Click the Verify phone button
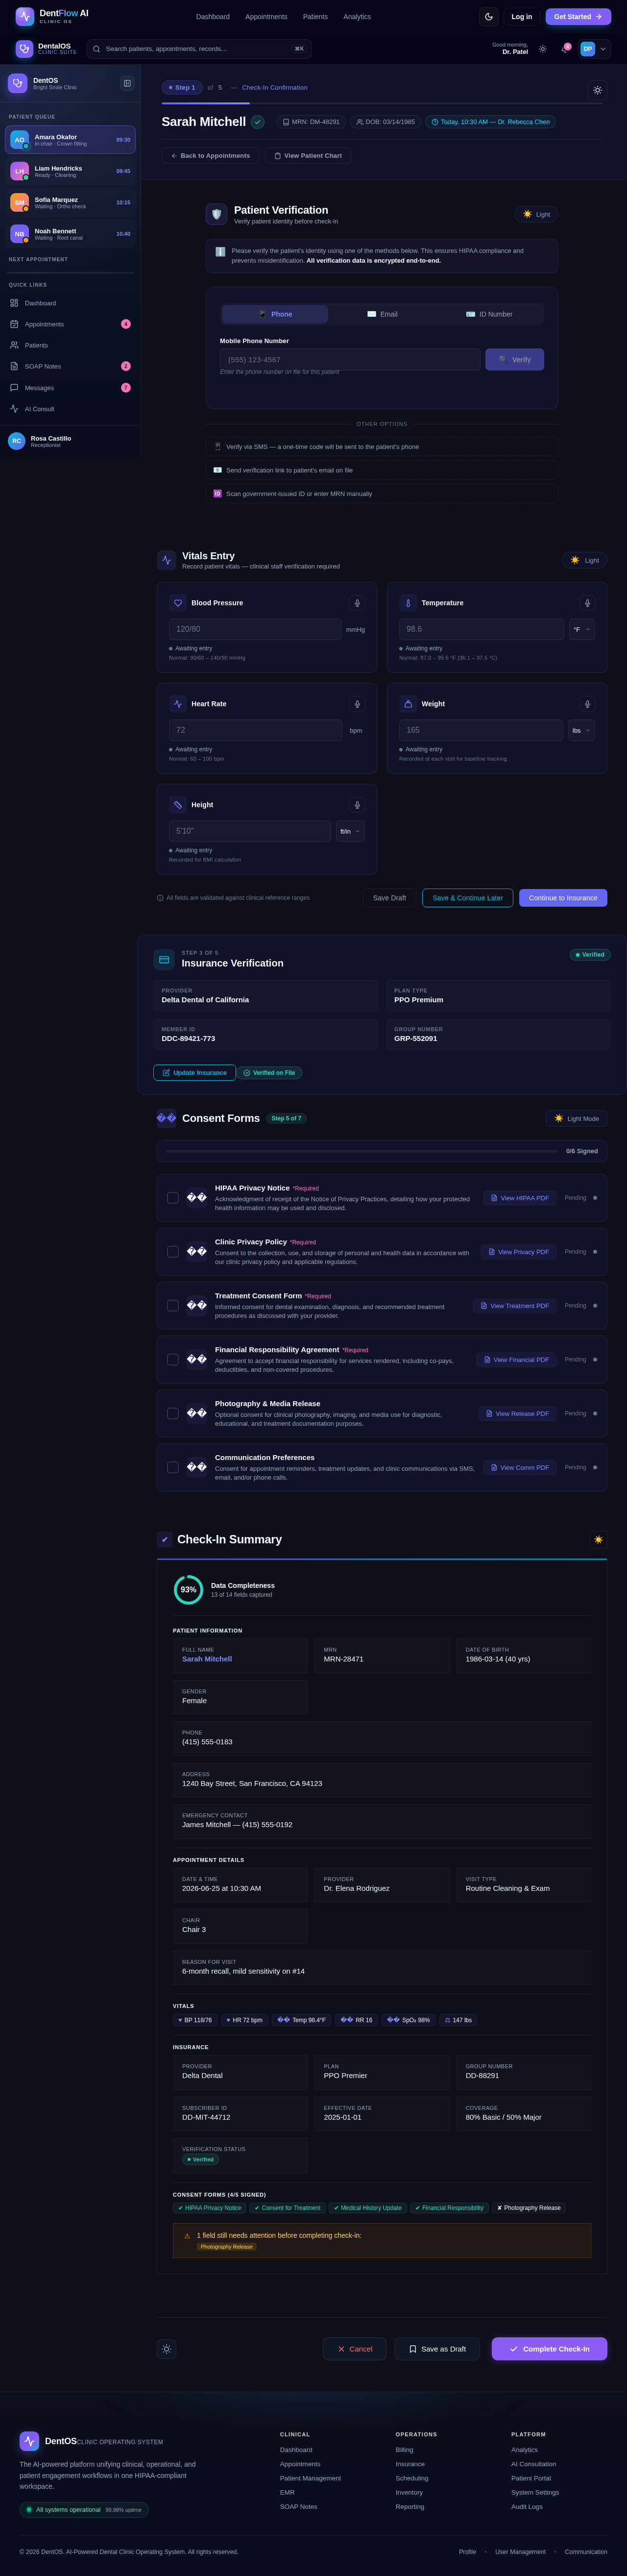627x2576 pixels. click(515, 359)
